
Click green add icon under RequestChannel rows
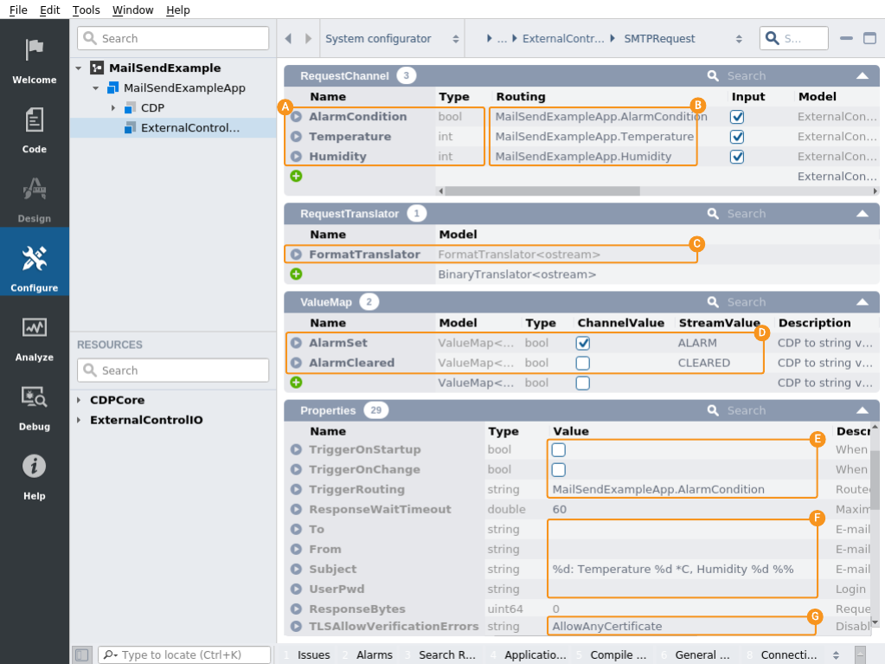(296, 176)
